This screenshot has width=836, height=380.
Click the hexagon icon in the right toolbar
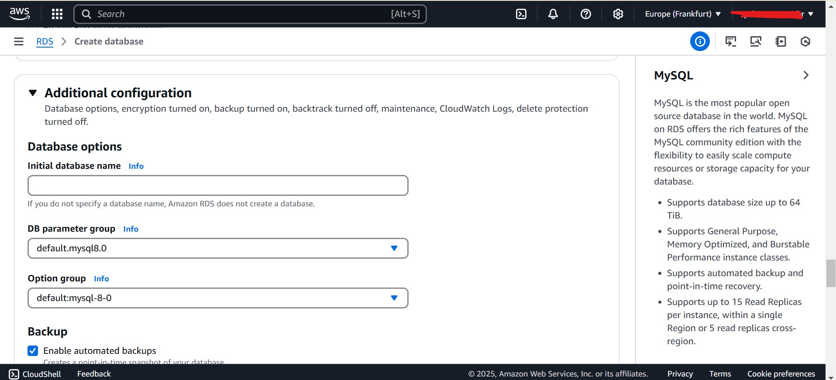click(805, 41)
